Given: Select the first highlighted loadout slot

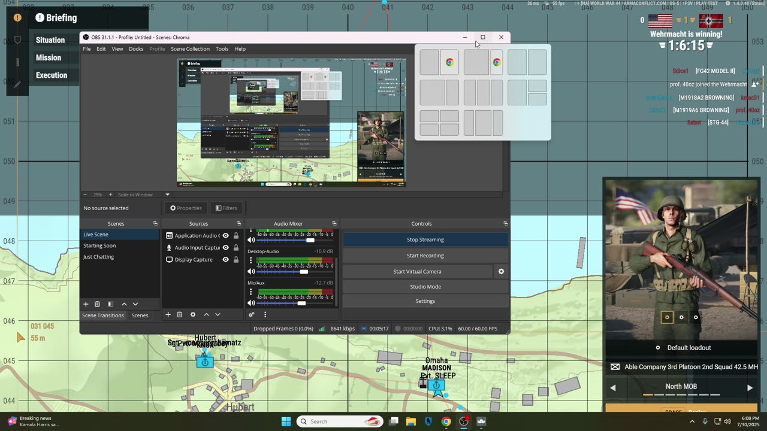Looking at the screenshot, I should coord(666,317).
